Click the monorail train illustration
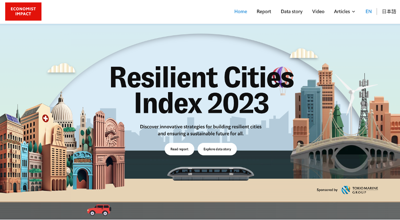Viewport: 400px width, 220px height. (x=210, y=173)
